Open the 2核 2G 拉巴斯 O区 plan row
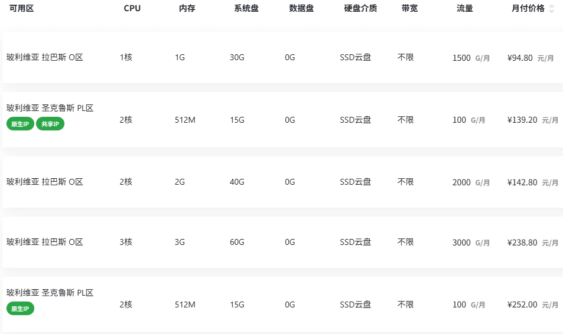The image size is (563, 334). 282,182
